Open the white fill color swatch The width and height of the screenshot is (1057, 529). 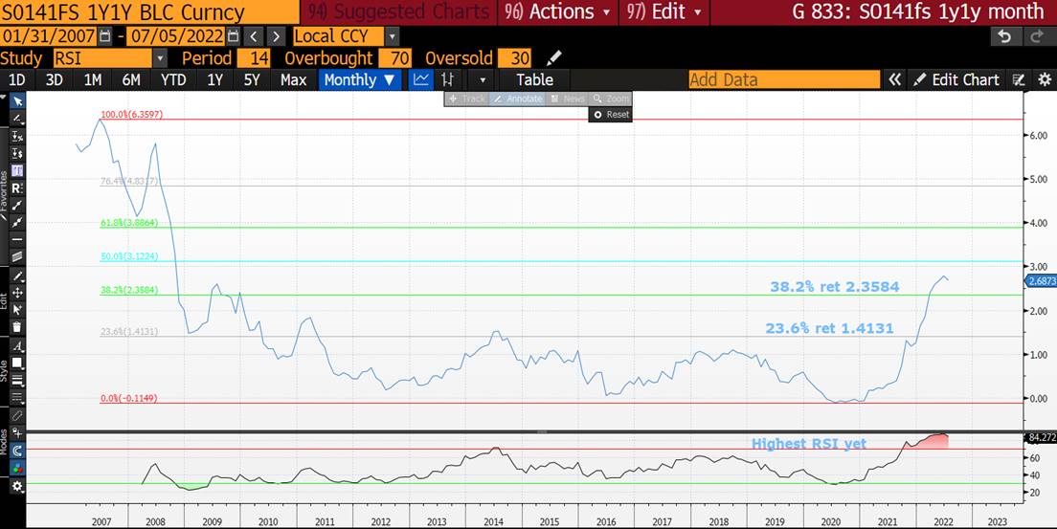tap(17, 364)
